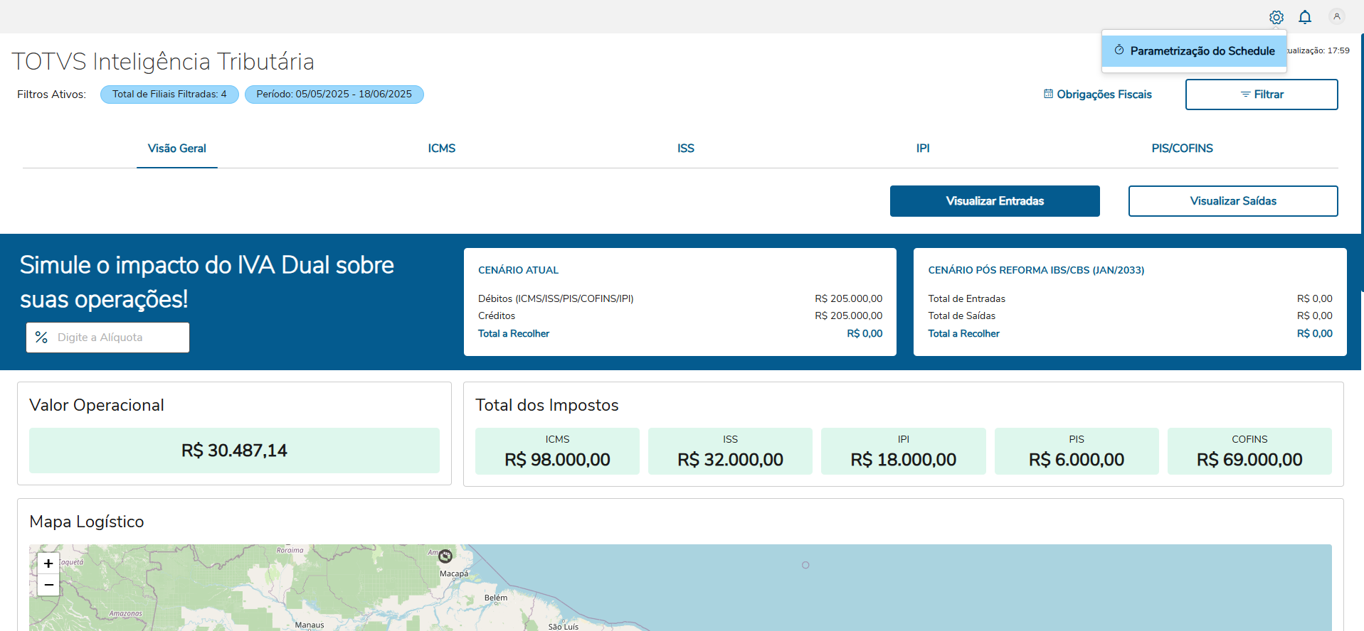Click Total a Recolher in Cenário Atual

514,334
